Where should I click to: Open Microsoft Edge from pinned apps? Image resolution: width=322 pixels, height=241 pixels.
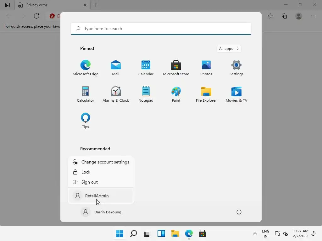86,68
